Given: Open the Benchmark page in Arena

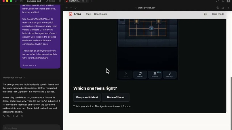Looking at the screenshot, I should pos(101,14).
